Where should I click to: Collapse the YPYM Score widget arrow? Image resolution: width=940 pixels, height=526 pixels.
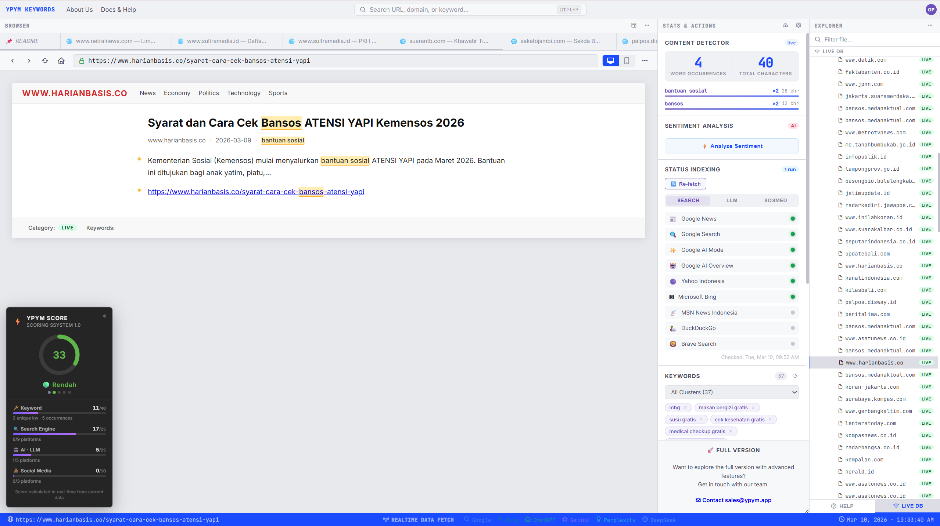point(104,316)
